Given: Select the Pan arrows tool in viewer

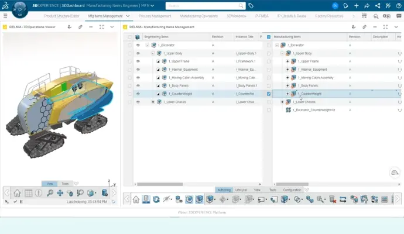Looking at the screenshot, I should pos(60,193).
